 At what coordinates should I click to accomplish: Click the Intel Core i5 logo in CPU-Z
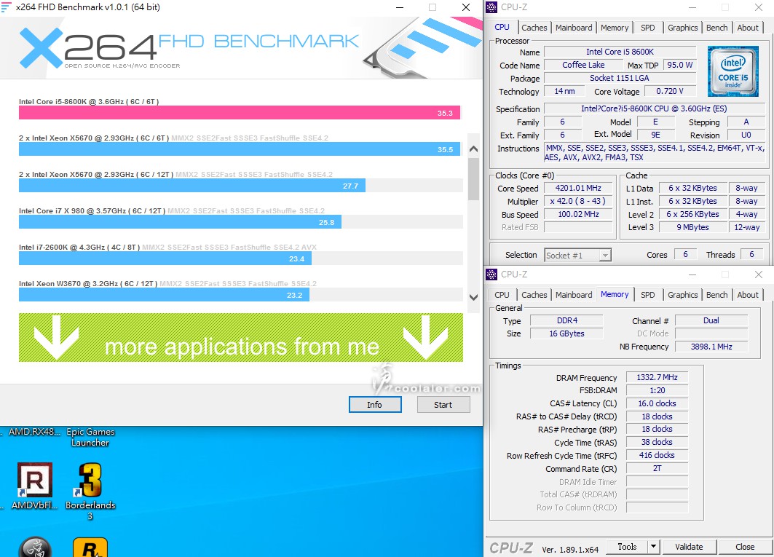tap(732, 71)
